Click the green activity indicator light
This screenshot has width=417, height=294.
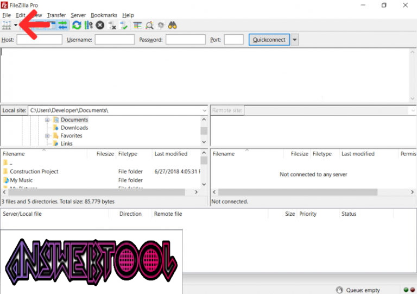click(406, 290)
